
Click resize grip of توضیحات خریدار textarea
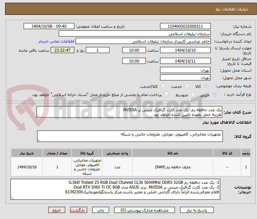12,198
